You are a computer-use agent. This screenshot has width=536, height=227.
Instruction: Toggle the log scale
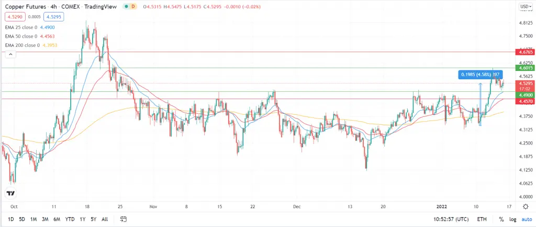pyautogui.click(x=513, y=219)
